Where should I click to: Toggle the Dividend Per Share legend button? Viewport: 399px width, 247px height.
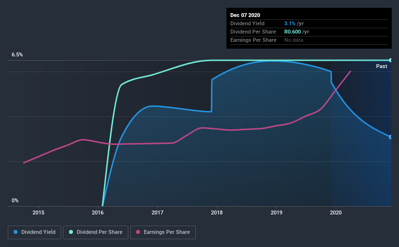[x=96, y=232]
